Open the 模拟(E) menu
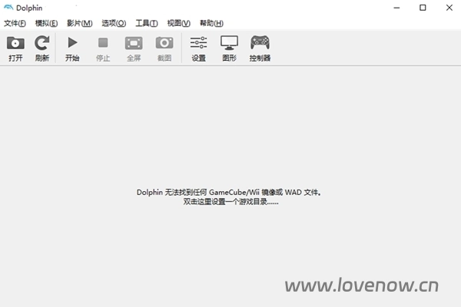This screenshot has width=461, height=307. 46,23
